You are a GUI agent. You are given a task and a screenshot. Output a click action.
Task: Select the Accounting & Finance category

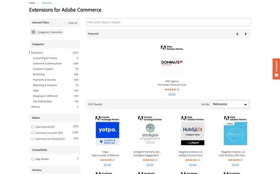click(45, 58)
